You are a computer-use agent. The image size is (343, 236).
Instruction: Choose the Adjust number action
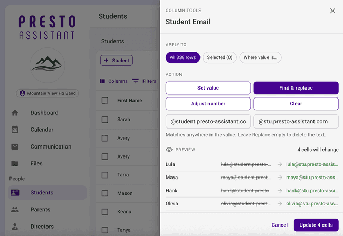click(208, 104)
